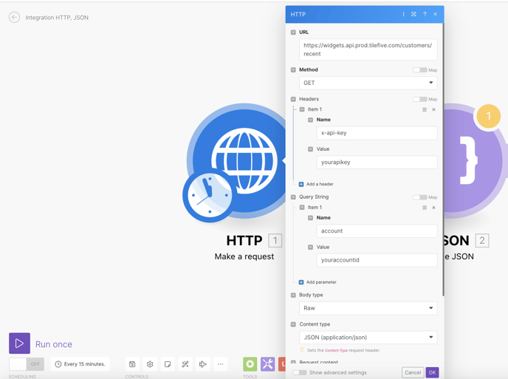The image size is (508, 379).
Task: Click the query Value field containing youraccountid
Action: coord(377,260)
